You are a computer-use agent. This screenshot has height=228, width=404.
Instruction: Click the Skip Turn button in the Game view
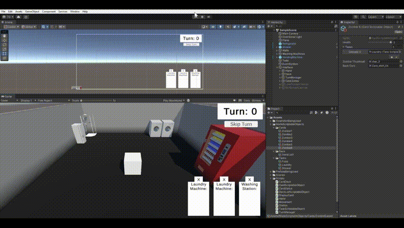[x=241, y=124]
